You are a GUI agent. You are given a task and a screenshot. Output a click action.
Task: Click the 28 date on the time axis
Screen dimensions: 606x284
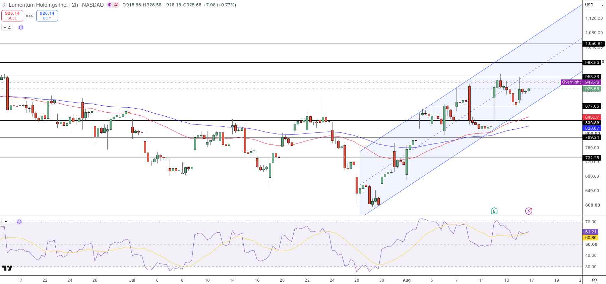click(357, 280)
